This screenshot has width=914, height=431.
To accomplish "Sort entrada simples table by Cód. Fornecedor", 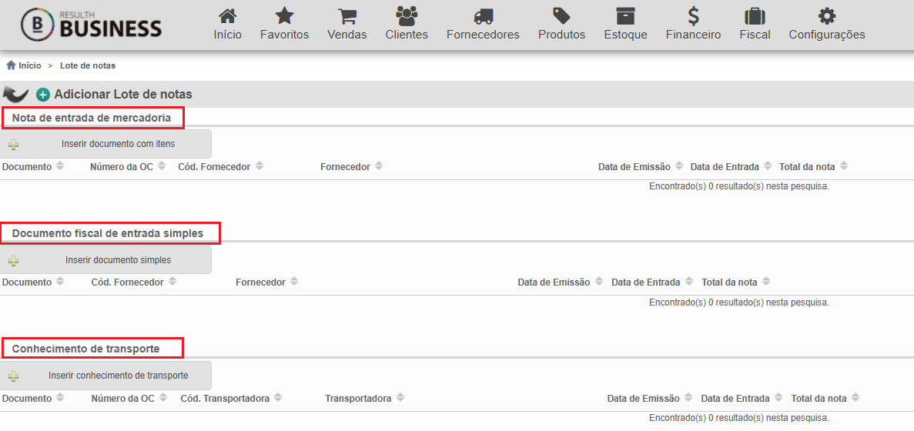I will [x=134, y=282].
